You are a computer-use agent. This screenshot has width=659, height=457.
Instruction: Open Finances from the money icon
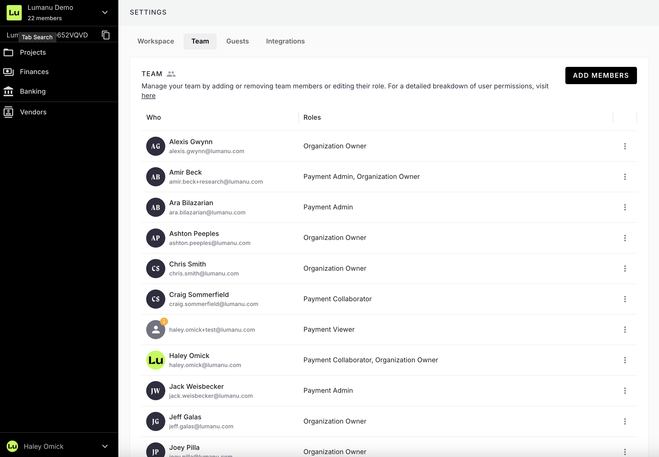8,72
